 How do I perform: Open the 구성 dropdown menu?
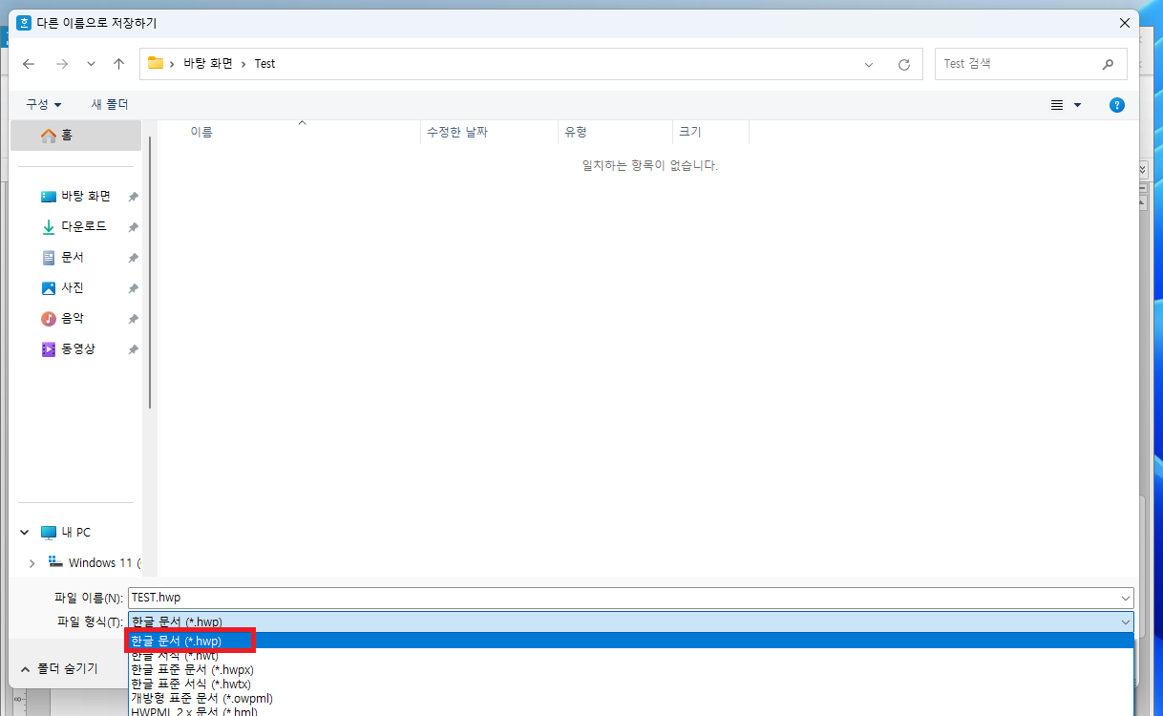(43, 104)
